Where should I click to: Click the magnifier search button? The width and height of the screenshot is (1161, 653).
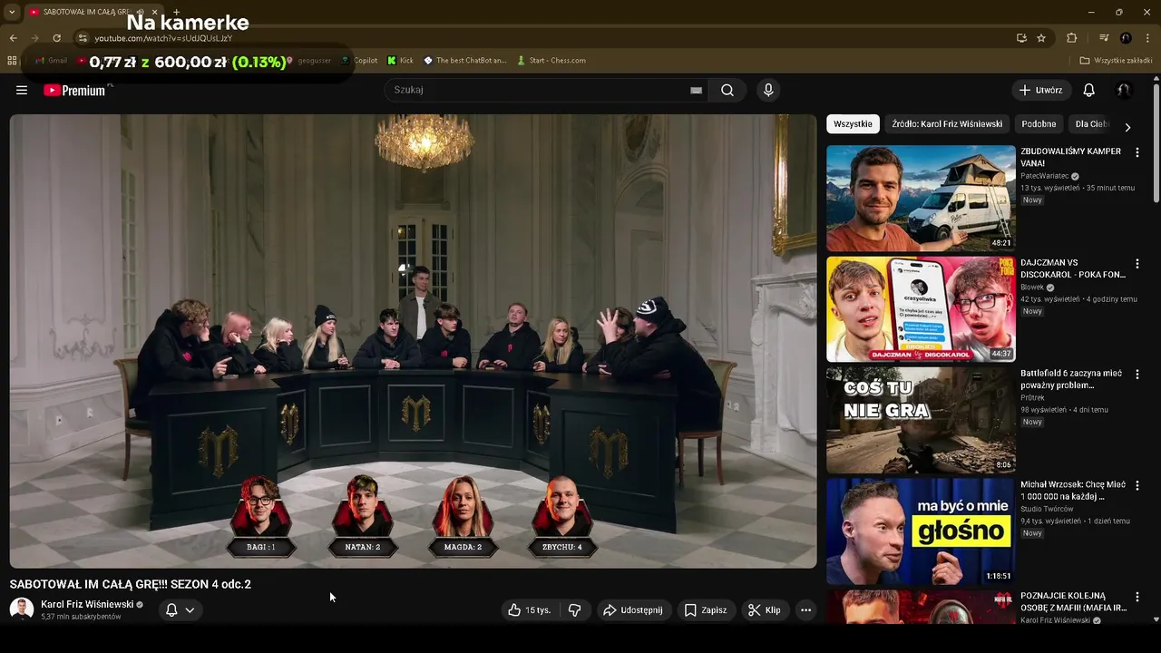(727, 90)
